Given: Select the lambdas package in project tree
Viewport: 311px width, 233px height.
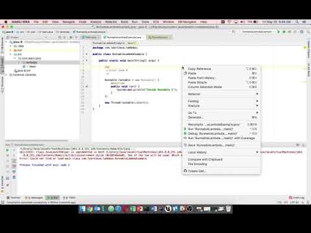Looking at the screenshot, I should 32,62.
